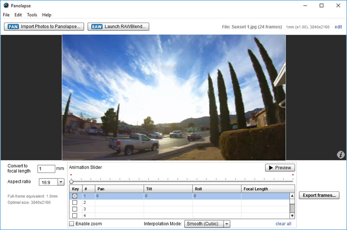
Task: Select the Pan cell of frame 1
Action: (120, 196)
